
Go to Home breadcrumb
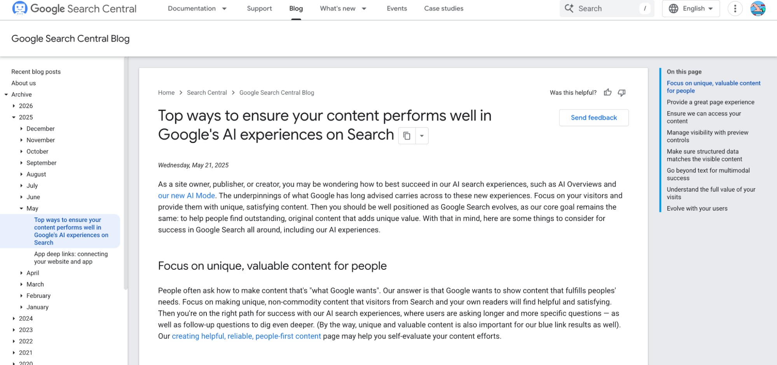166,93
